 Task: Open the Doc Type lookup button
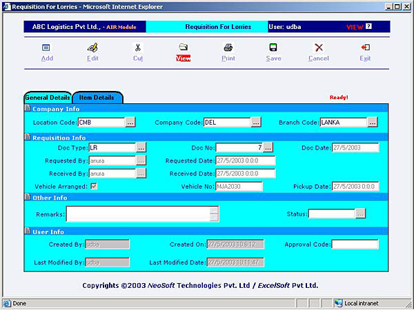click(141, 147)
